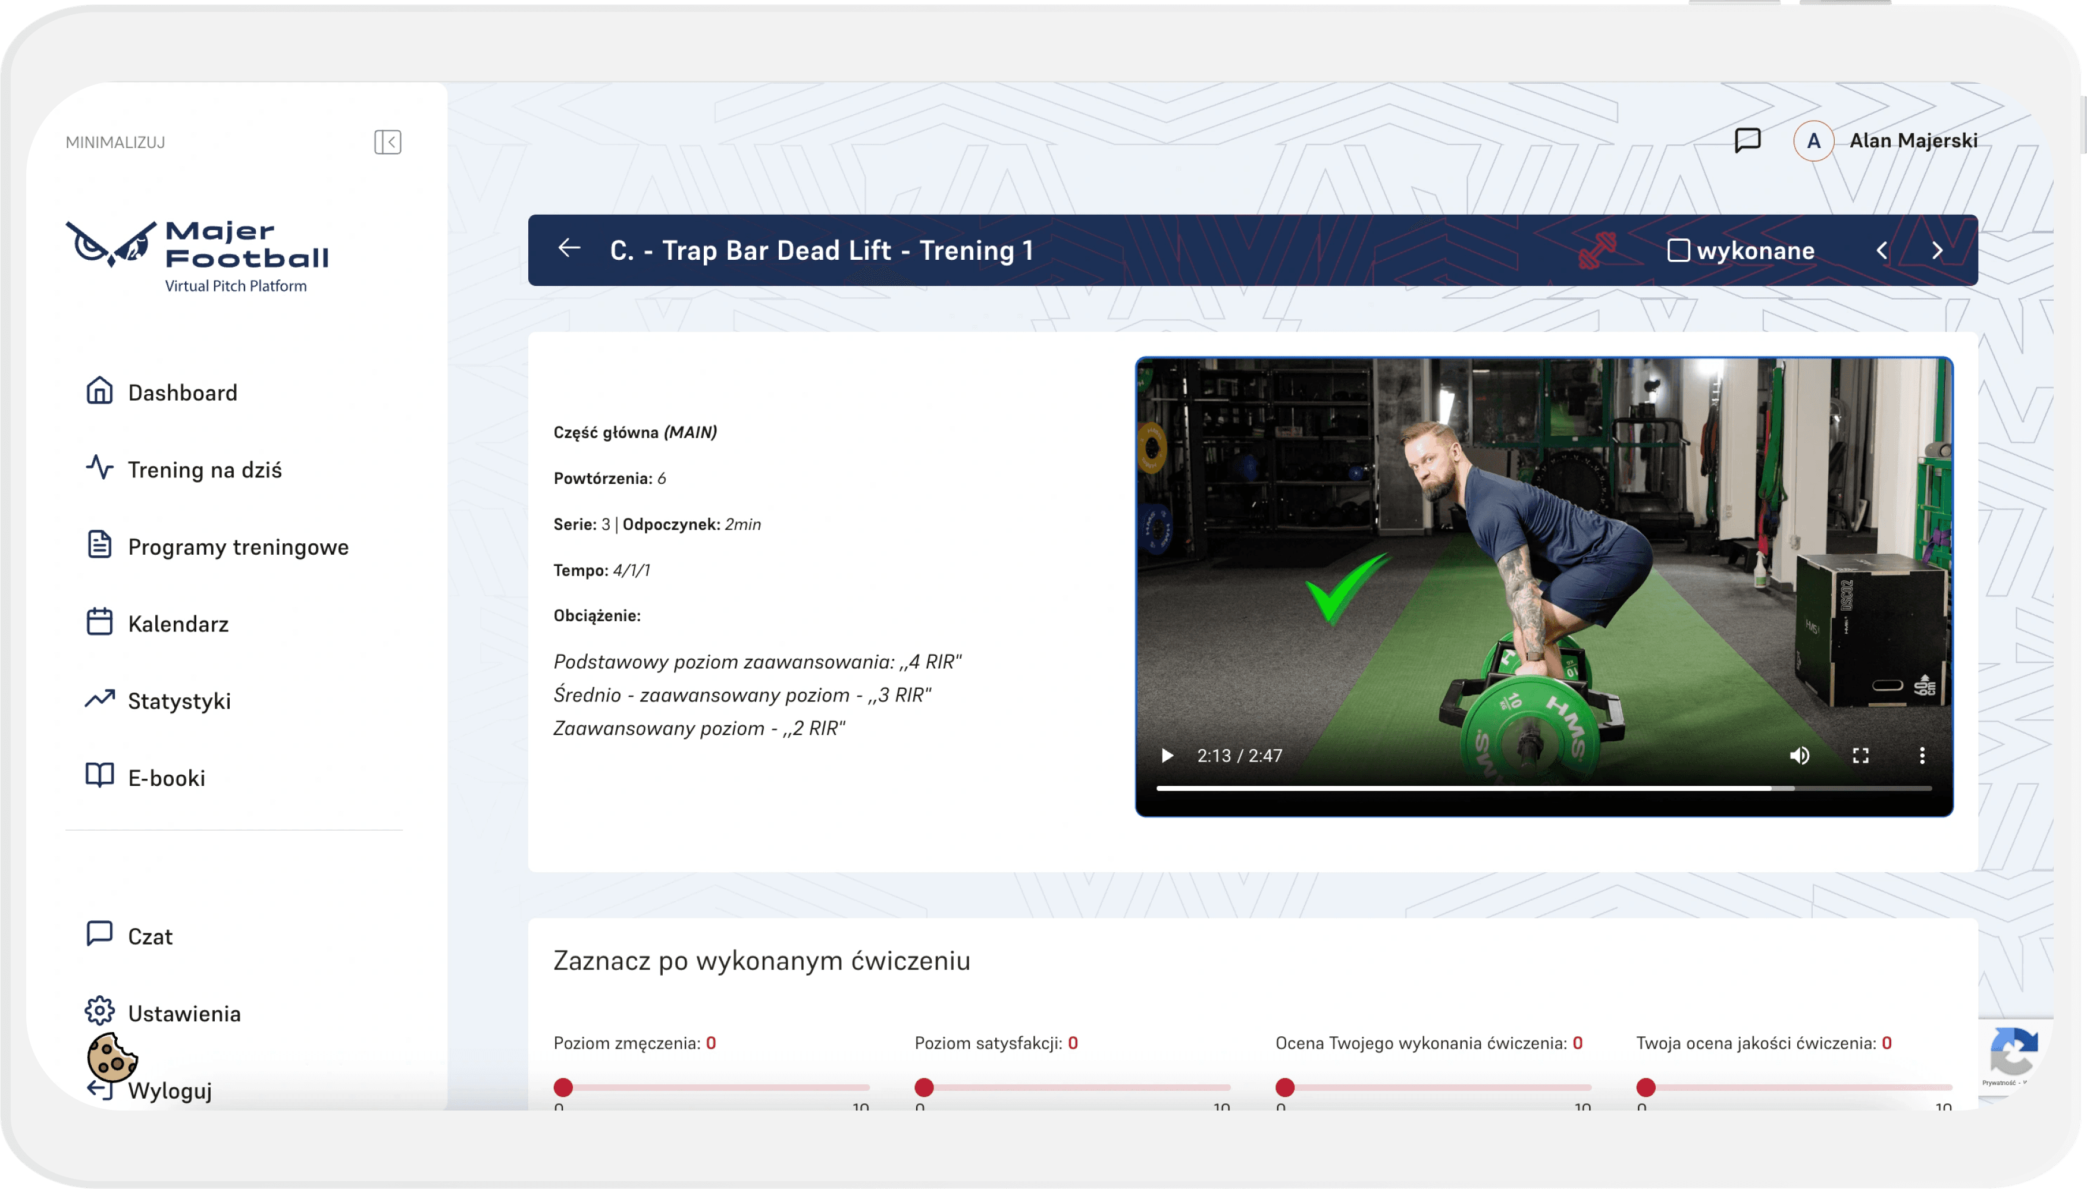Click the back arrow in exercise header
This screenshot has height=1189, width=2087.
click(x=569, y=249)
